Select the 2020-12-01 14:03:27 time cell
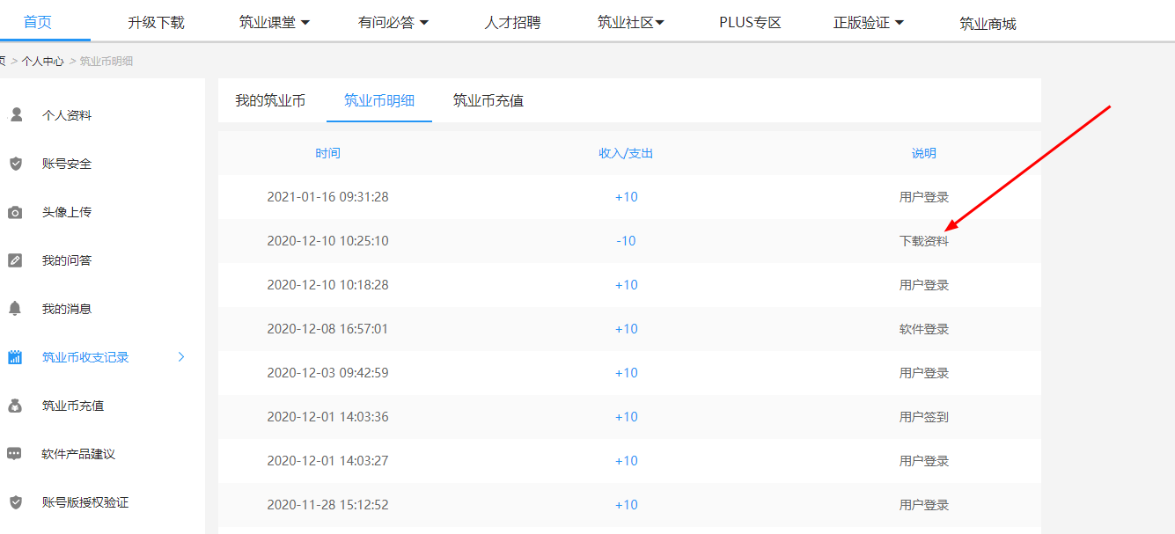 tap(327, 461)
